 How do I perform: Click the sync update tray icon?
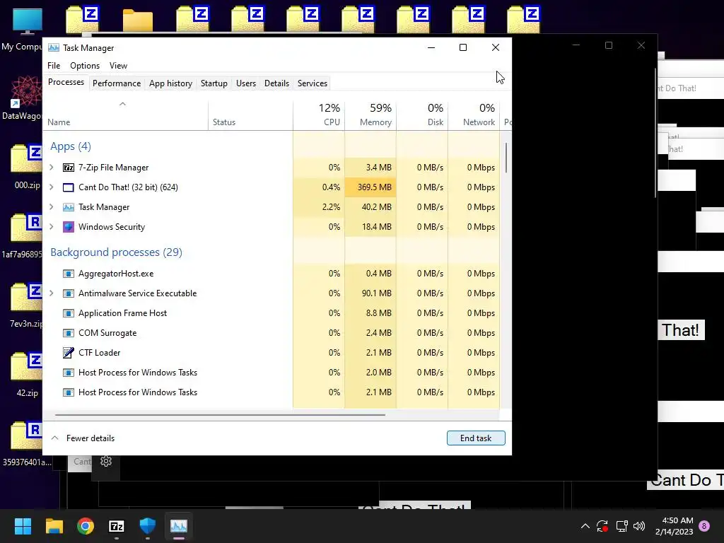pyautogui.click(x=602, y=526)
